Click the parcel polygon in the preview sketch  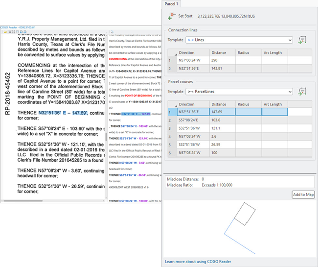pos(245,214)
